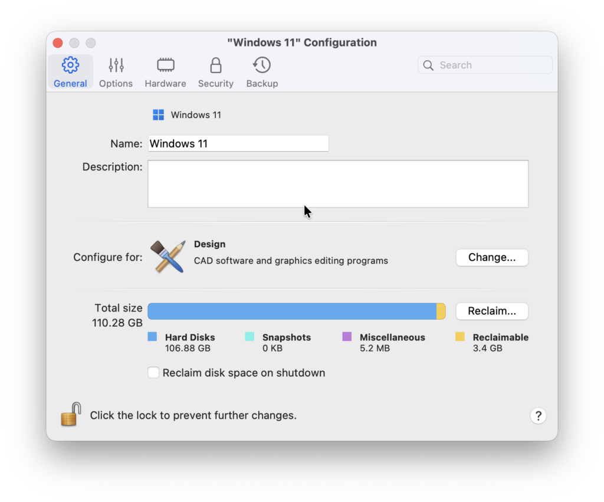The height and width of the screenshot is (502, 604).
Task: Click the purple Miscellaneous color swatch
Action: point(347,337)
